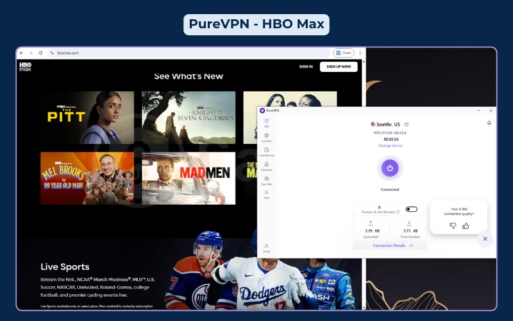
Task: Toggle Trackers & Ads Blocked switch
Action: [411, 209]
